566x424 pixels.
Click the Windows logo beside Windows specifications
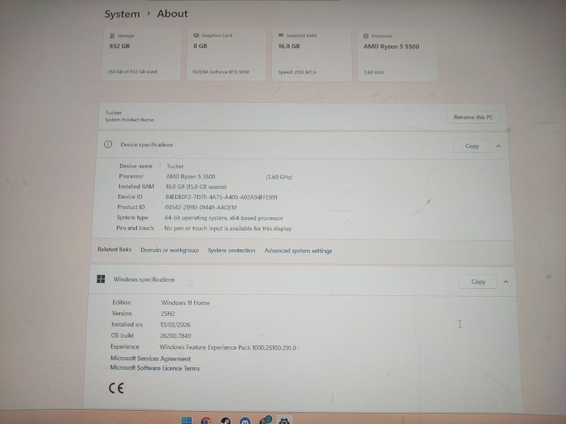(101, 279)
